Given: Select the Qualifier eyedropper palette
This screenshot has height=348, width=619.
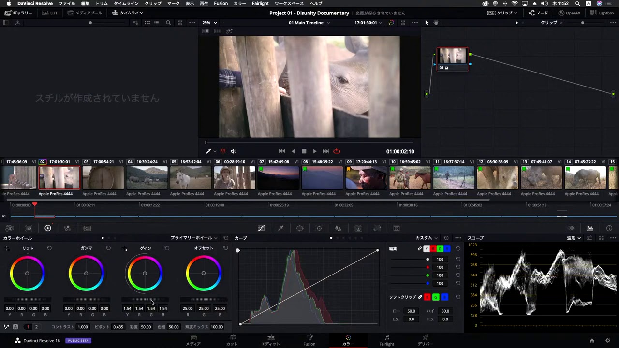Looking at the screenshot, I should (280, 228).
